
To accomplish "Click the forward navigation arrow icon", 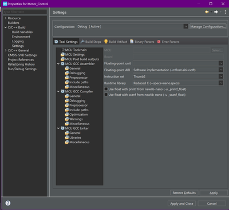I will click(216, 12).
